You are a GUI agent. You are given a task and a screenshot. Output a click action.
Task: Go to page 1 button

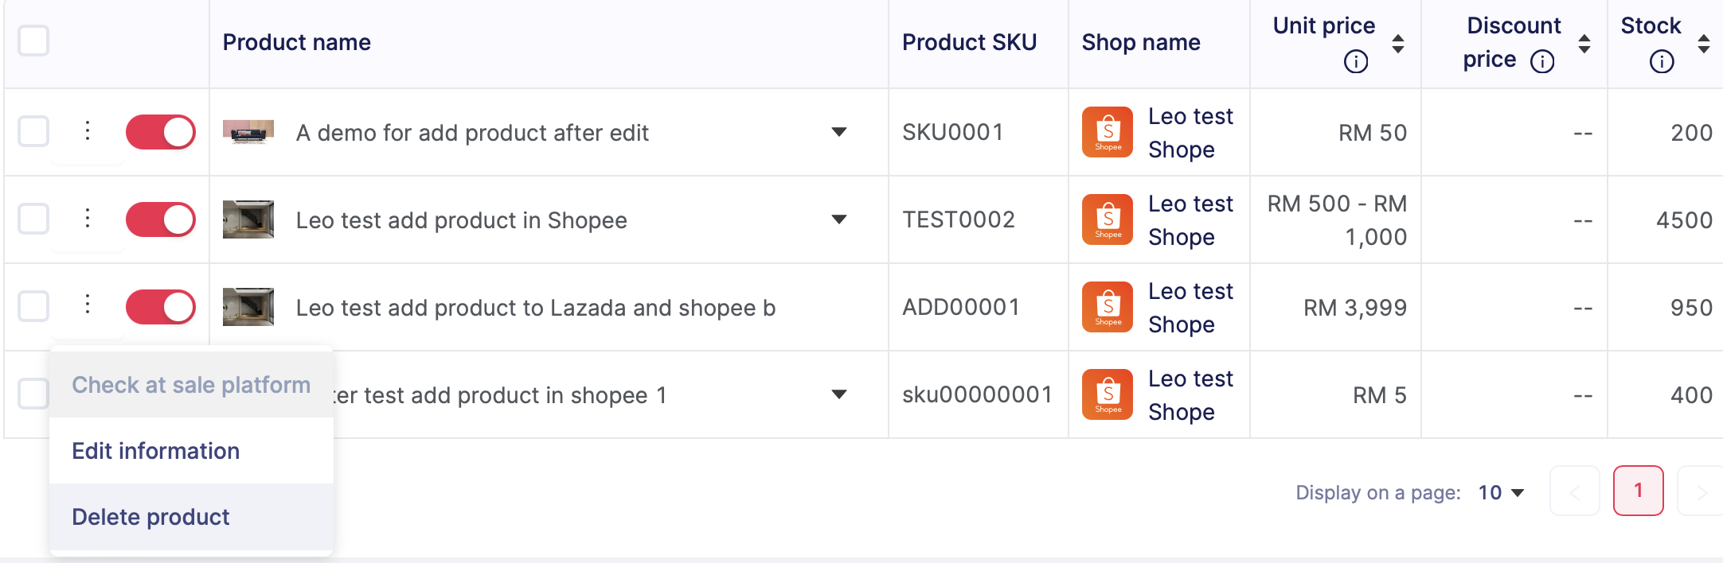pos(1638,491)
